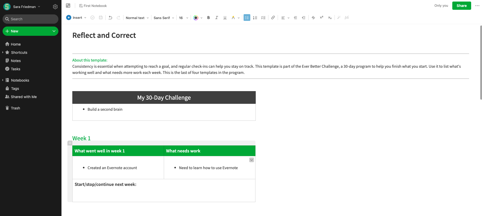Open First Notebook breadcrumb

[x=93, y=6]
